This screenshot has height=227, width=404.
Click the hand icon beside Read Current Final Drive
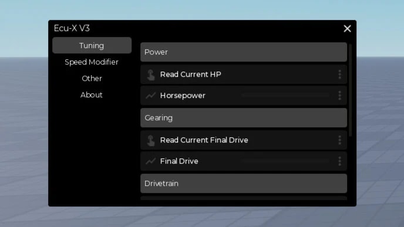[x=151, y=141]
